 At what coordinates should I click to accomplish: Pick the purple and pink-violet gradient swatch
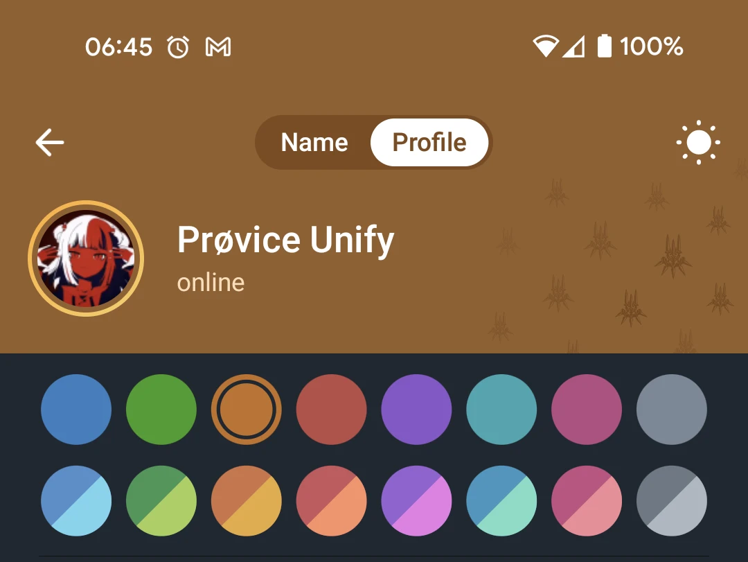pos(416,501)
